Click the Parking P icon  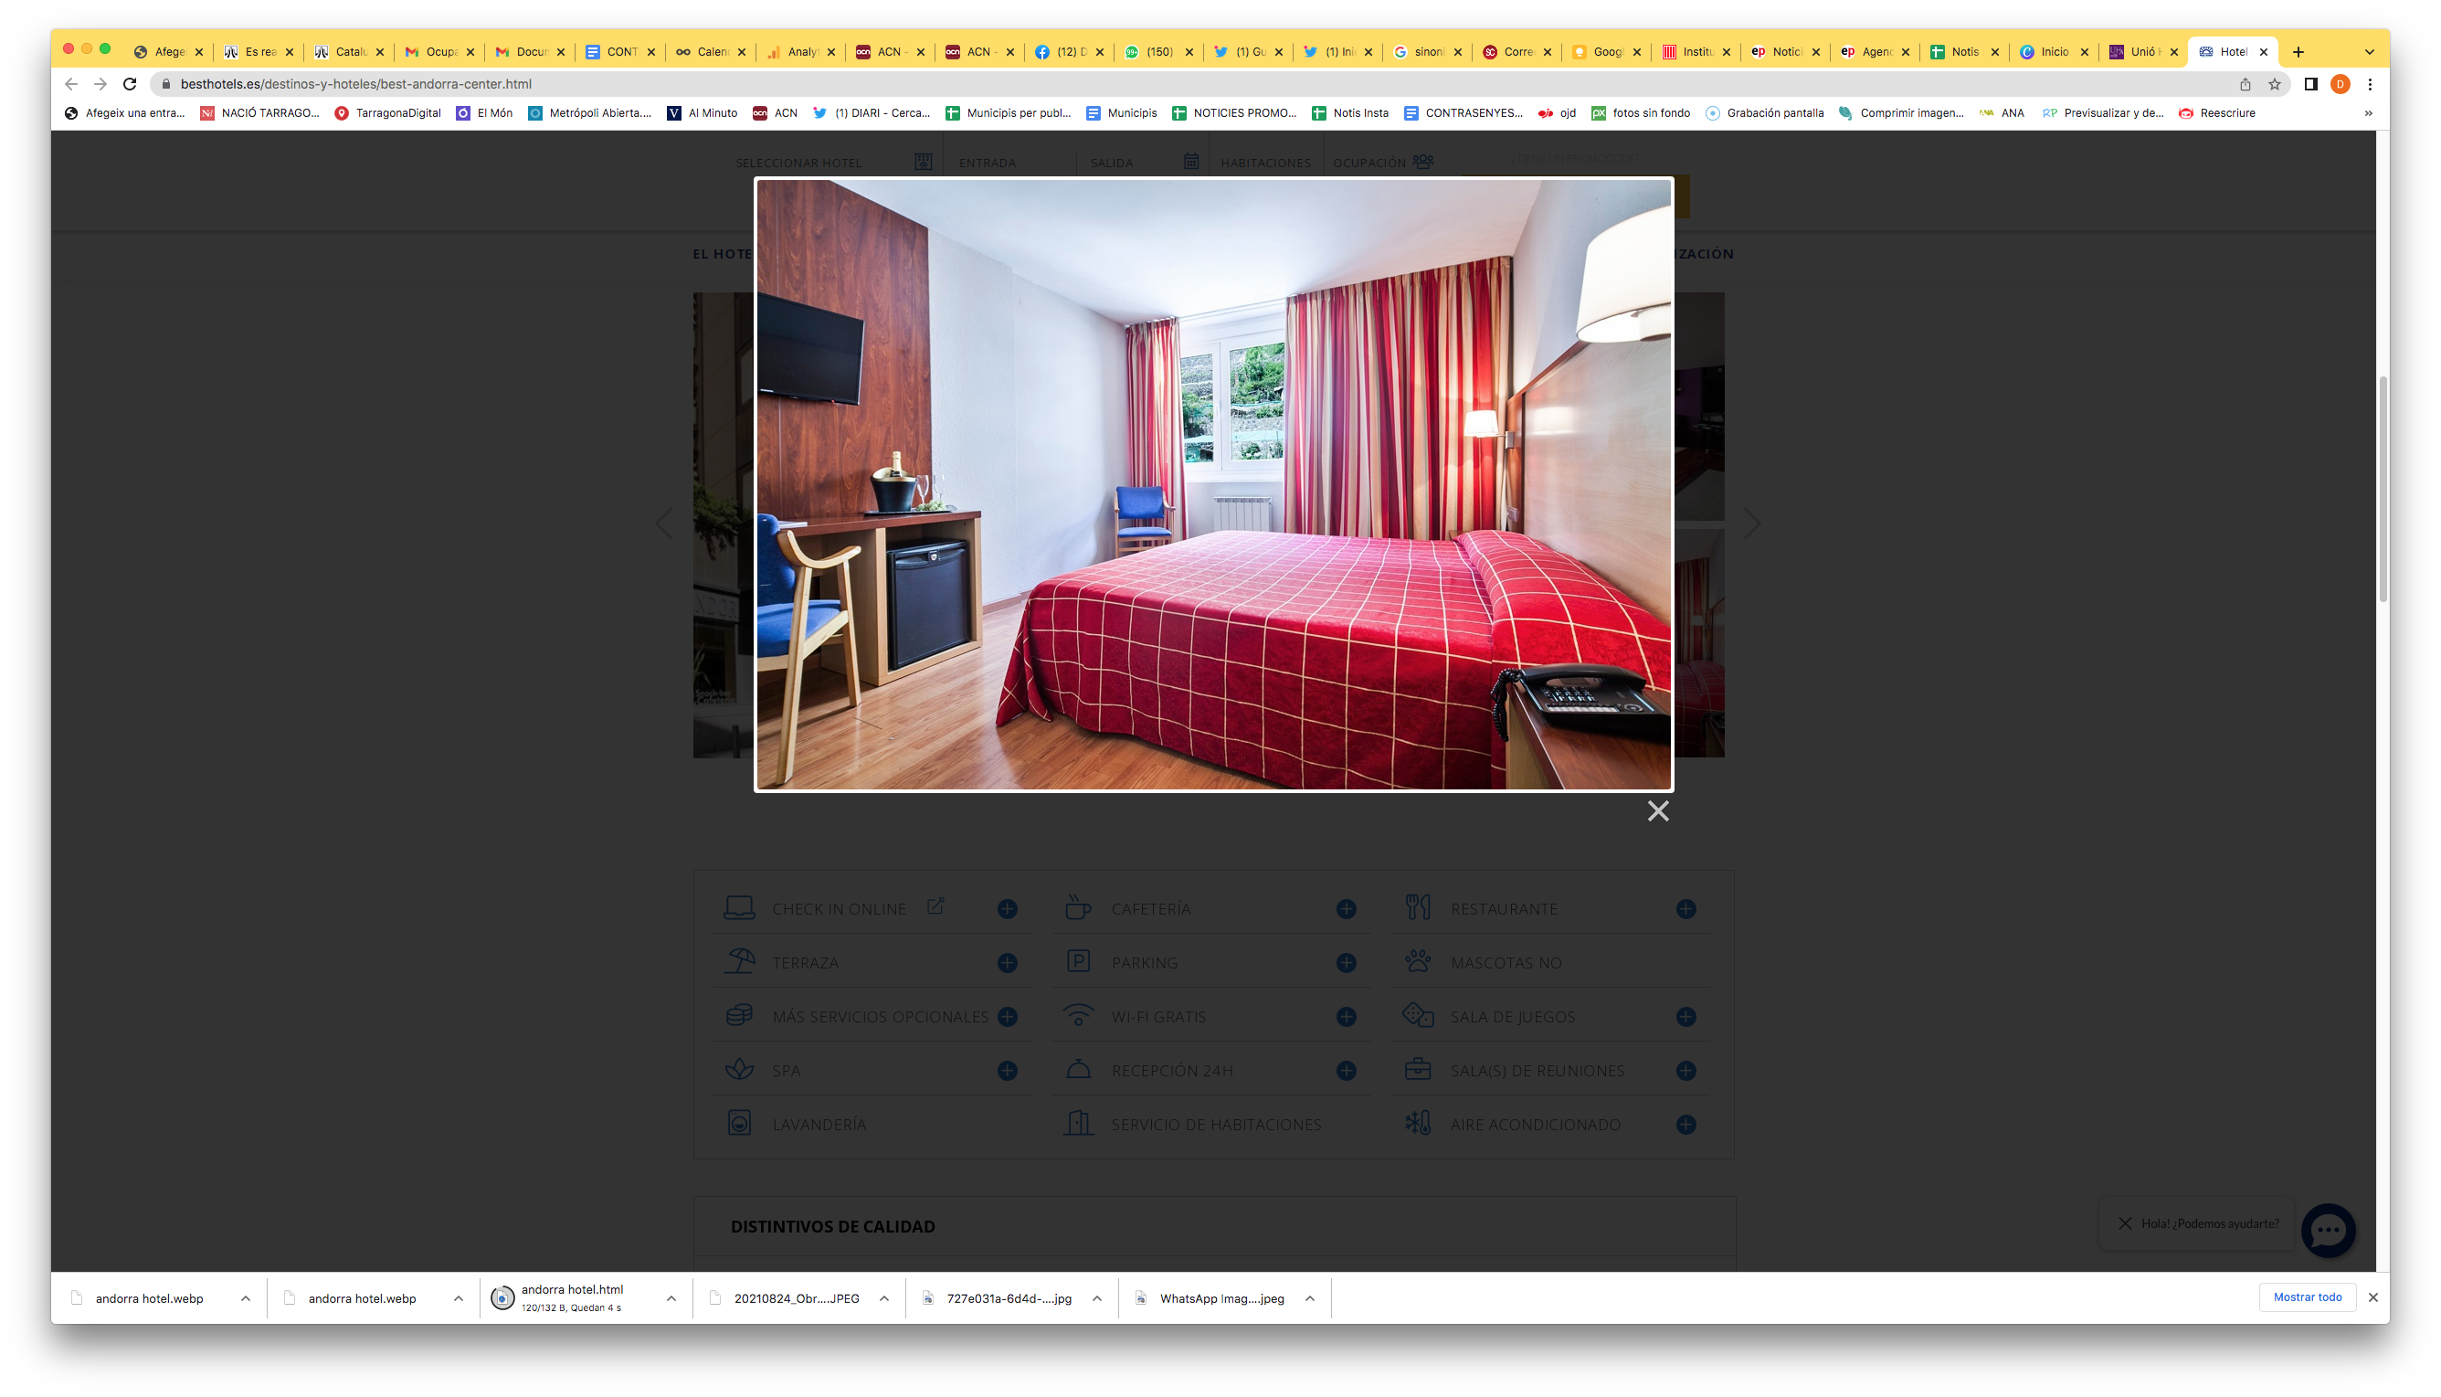tap(1078, 960)
